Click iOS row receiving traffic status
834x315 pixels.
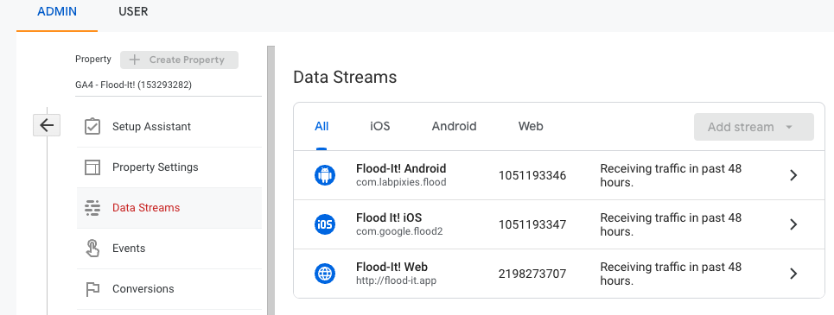coord(671,224)
